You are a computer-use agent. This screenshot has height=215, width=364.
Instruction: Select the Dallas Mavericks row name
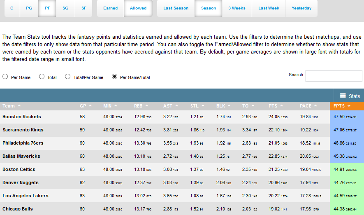21,156
